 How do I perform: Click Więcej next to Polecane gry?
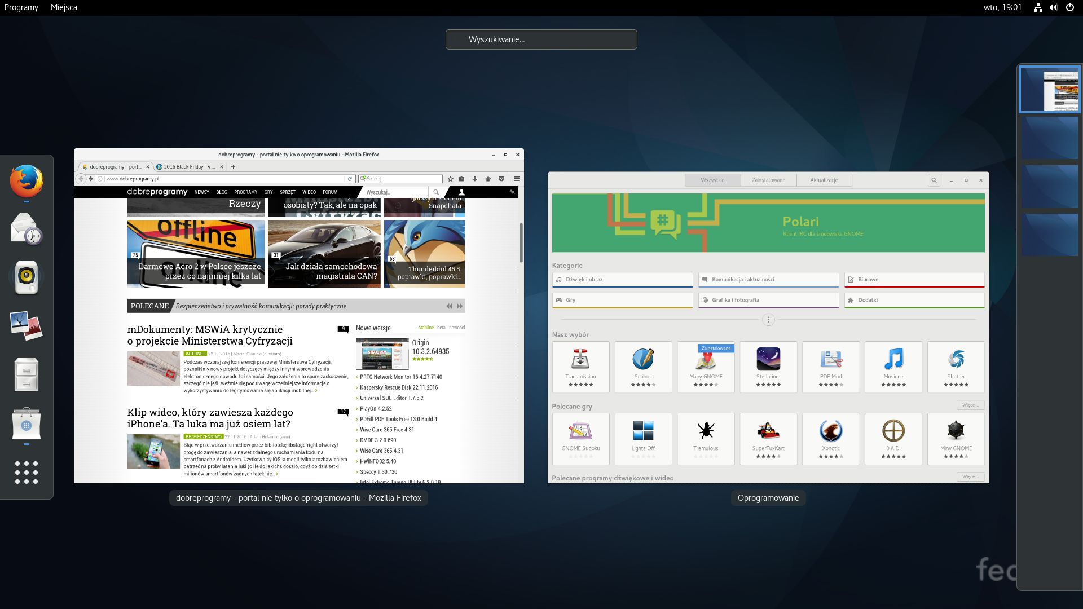(970, 405)
